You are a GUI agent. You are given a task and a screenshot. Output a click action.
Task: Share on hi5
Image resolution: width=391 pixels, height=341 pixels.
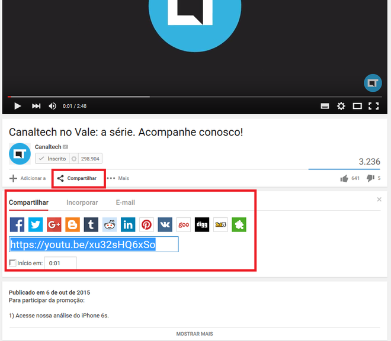[x=220, y=224]
